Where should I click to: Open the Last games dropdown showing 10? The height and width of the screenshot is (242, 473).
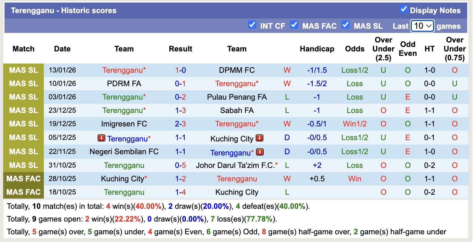point(422,26)
